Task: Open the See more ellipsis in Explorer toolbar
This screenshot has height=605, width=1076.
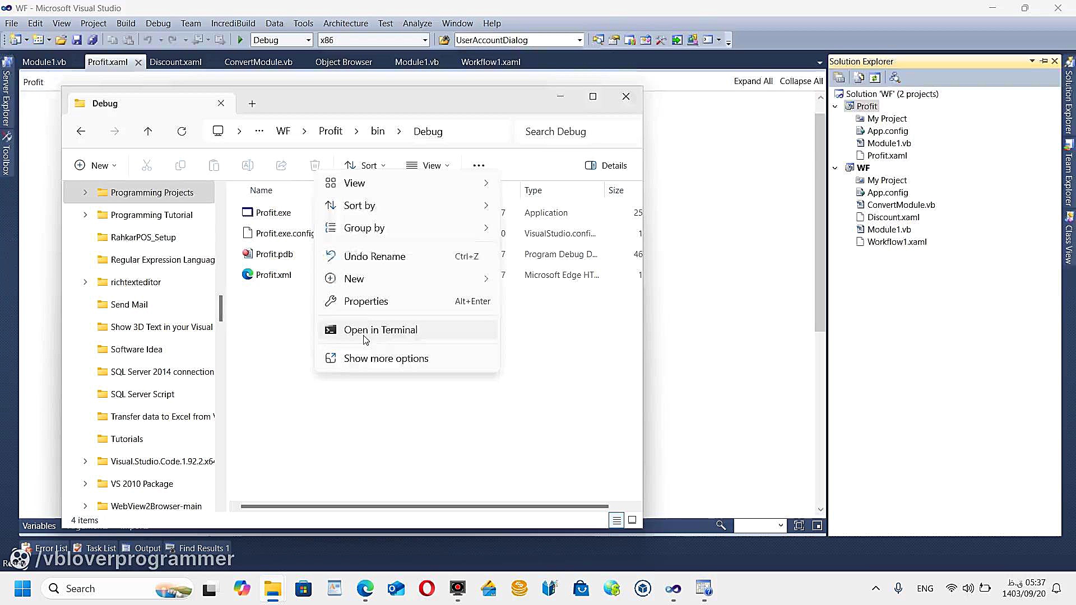Action: [479, 165]
